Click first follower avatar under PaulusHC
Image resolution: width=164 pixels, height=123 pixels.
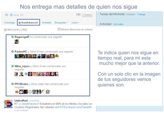point(17,56)
